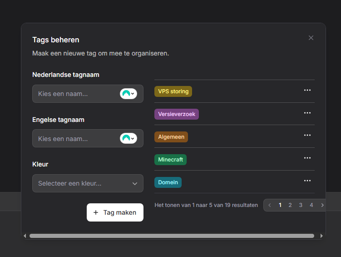
Task: Click the purple Versieverzoek tag badge
Action: 177,114
